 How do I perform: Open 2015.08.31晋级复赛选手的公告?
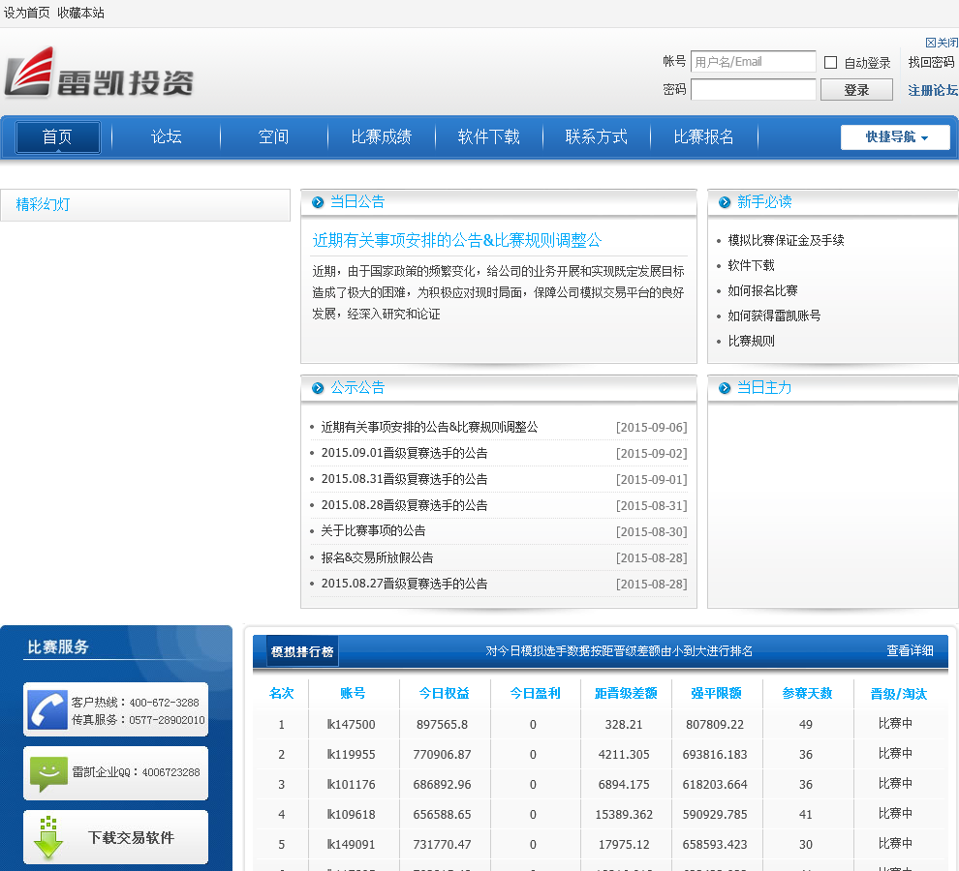click(x=404, y=479)
